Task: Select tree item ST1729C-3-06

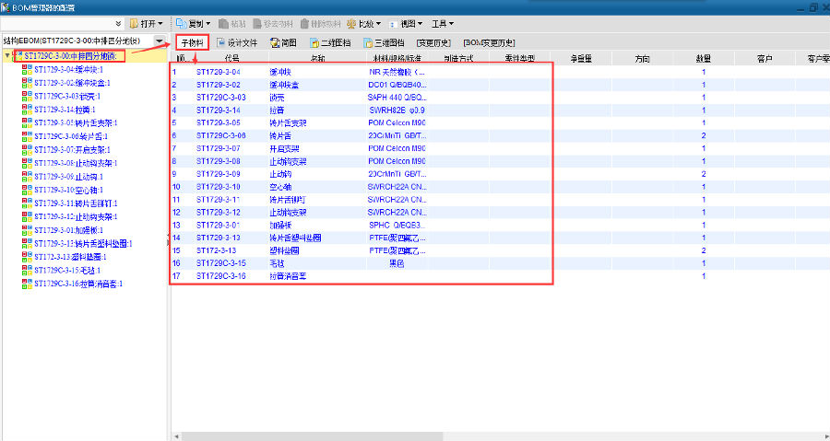Action: pos(71,136)
